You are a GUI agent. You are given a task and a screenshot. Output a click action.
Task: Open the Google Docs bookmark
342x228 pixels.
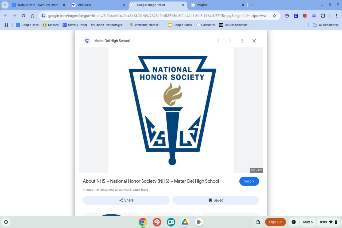(x=27, y=25)
